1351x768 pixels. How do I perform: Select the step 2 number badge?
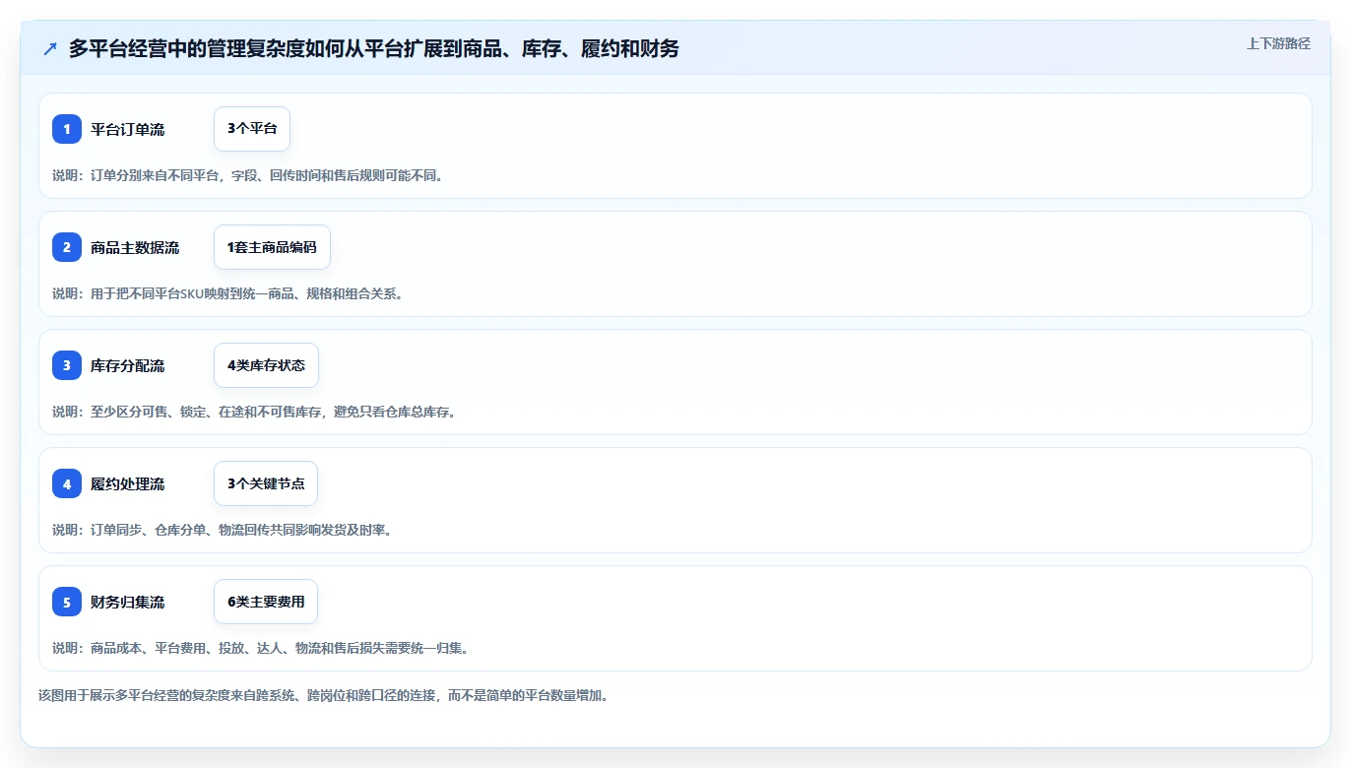coord(67,247)
